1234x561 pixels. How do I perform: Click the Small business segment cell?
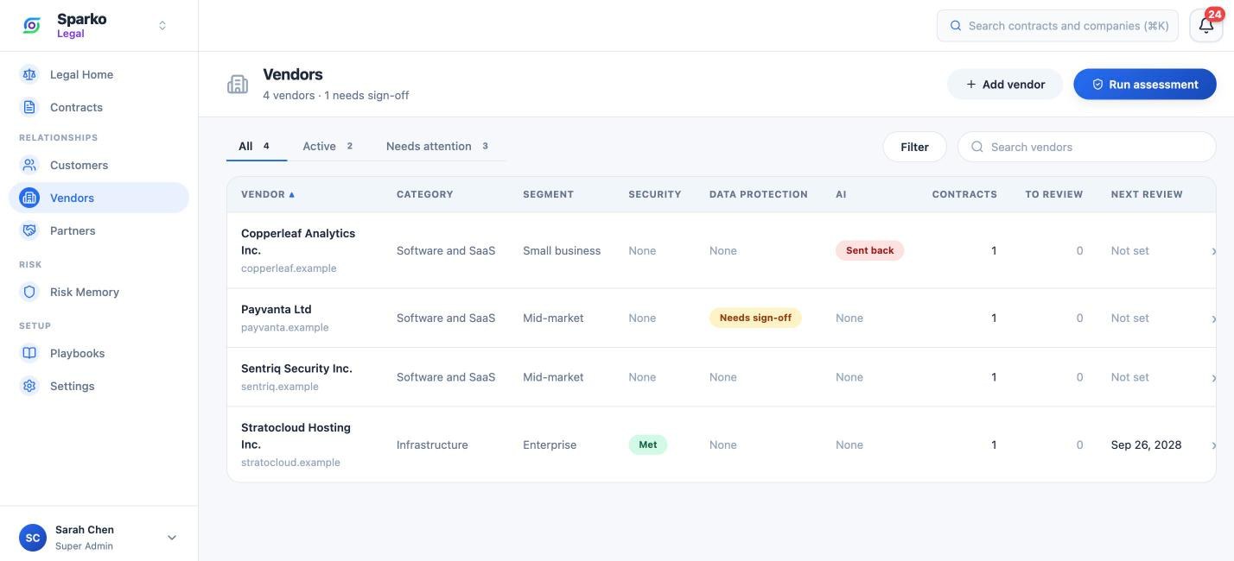tap(562, 250)
